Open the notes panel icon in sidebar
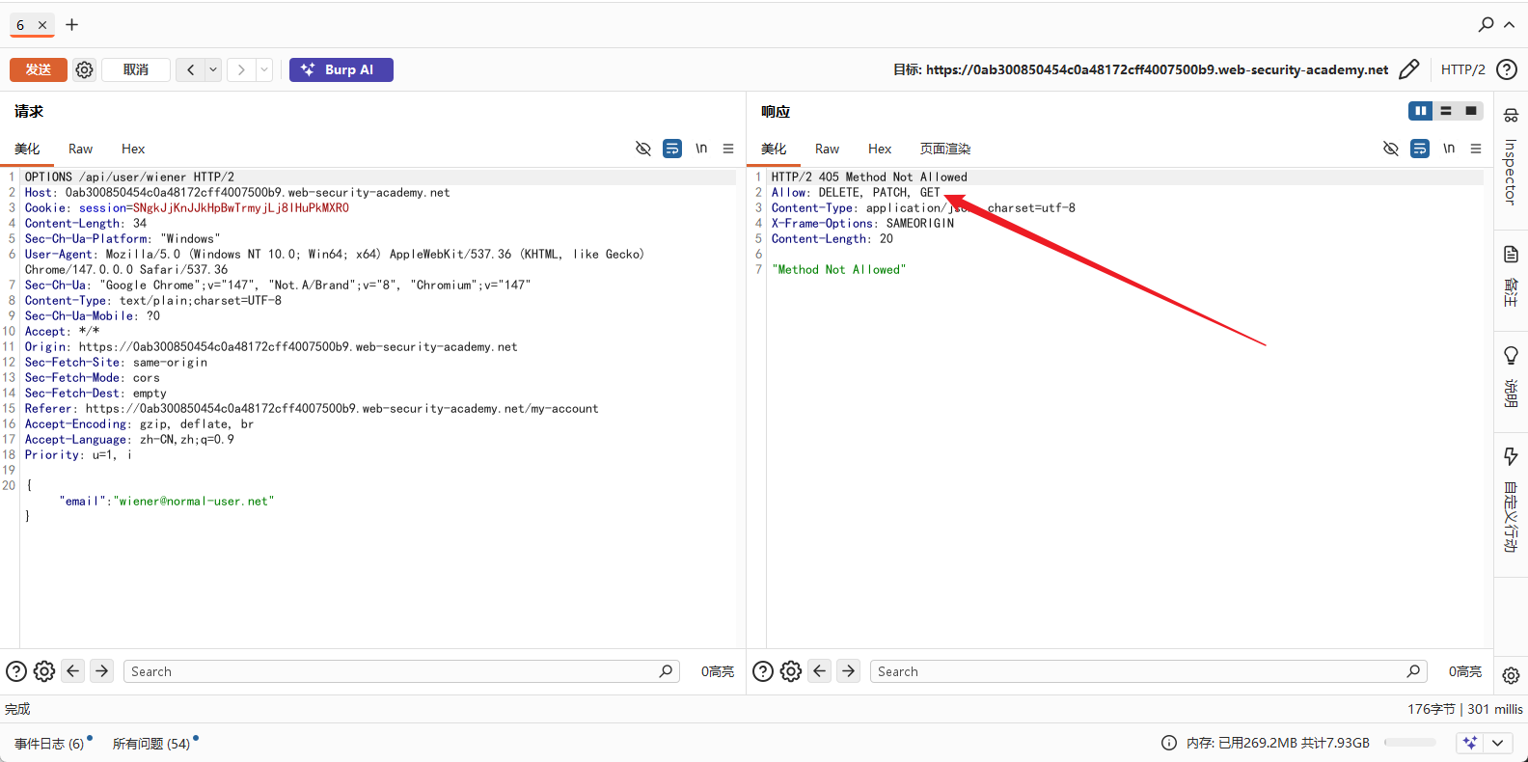Viewport: 1528px width, 762px height. point(1511,255)
